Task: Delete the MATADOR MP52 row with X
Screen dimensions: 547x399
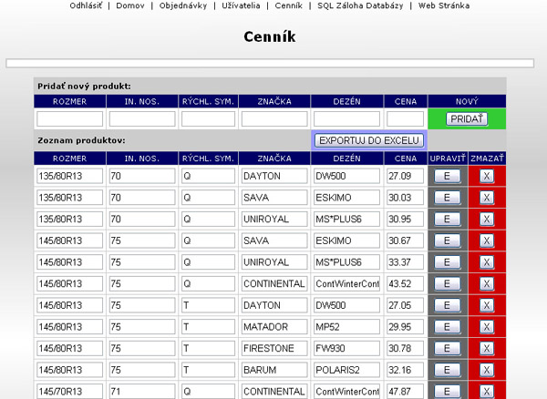Action: 487,327
